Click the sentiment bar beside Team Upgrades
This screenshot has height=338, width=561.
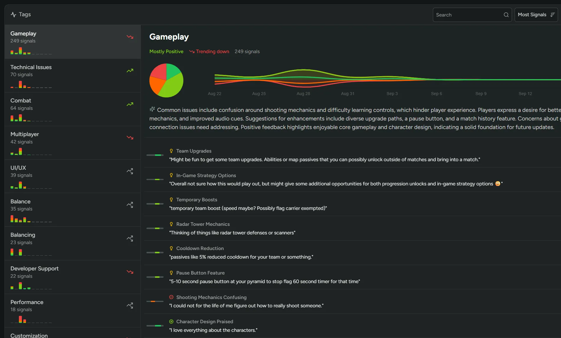(x=155, y=155)
